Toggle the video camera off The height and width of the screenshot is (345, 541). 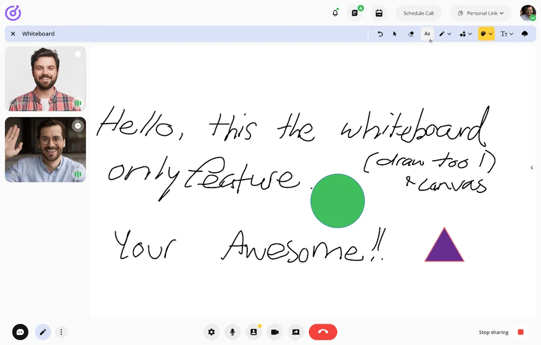(275, 332)
